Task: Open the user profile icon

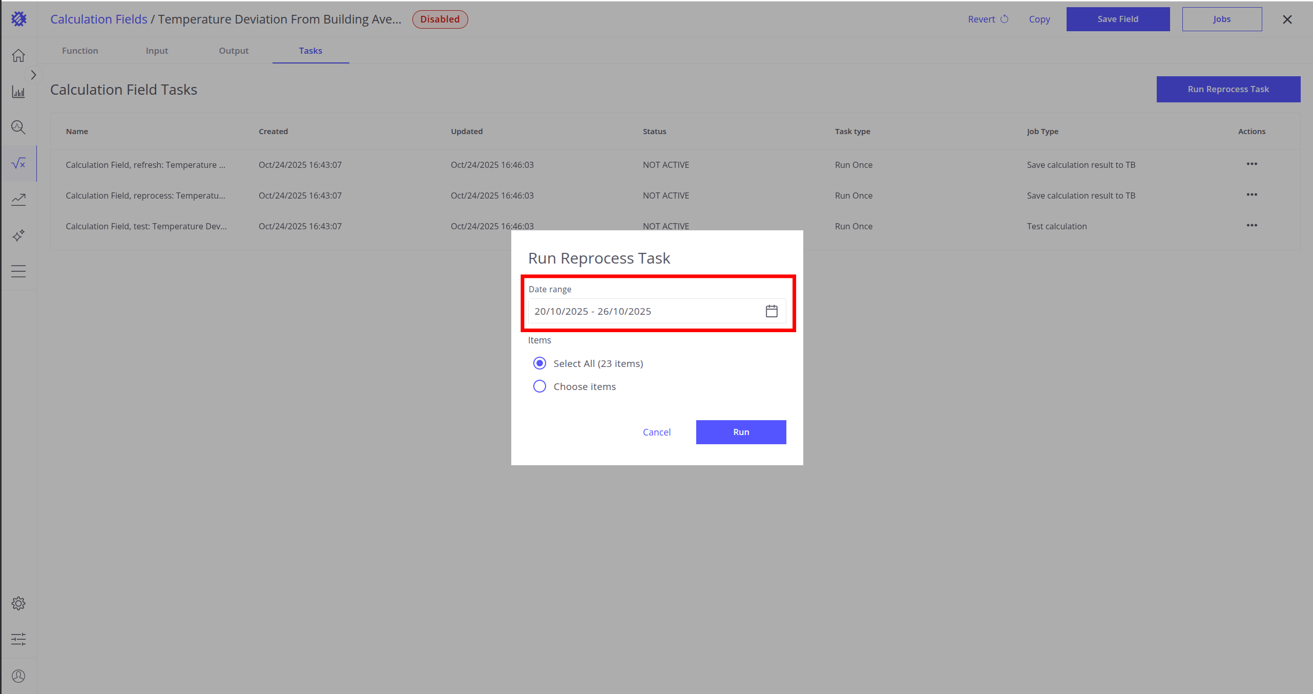Action: [x=18, y=676]
